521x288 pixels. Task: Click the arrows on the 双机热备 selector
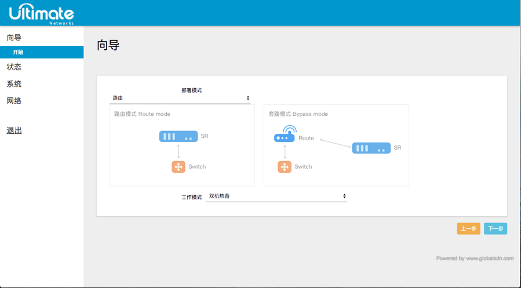point(344,196)
